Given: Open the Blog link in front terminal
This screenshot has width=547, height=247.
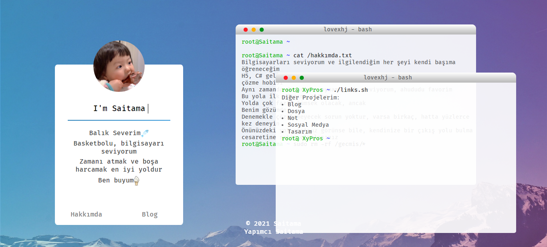Looking at the screenshot, I should 295,104.
